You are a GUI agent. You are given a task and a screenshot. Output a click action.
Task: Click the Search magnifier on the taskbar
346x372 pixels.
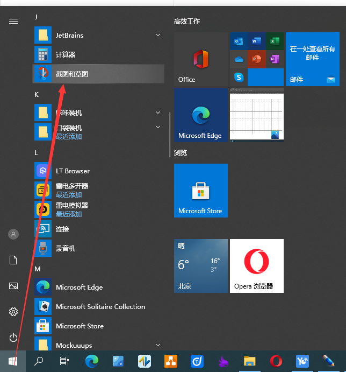pyautogui.click(x=39, y=361)
